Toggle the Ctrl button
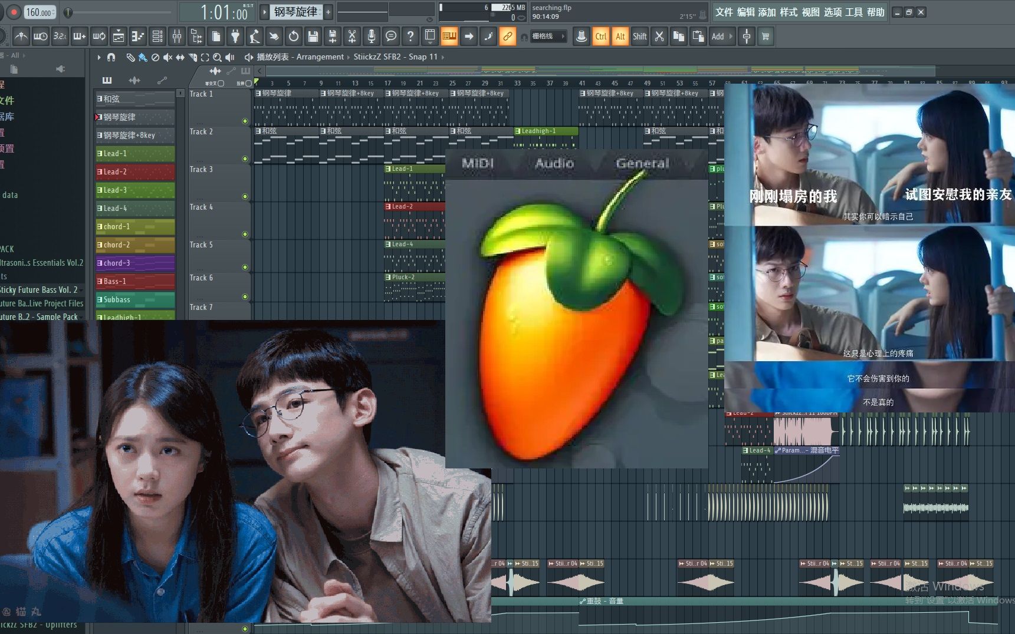 point(601,37)
